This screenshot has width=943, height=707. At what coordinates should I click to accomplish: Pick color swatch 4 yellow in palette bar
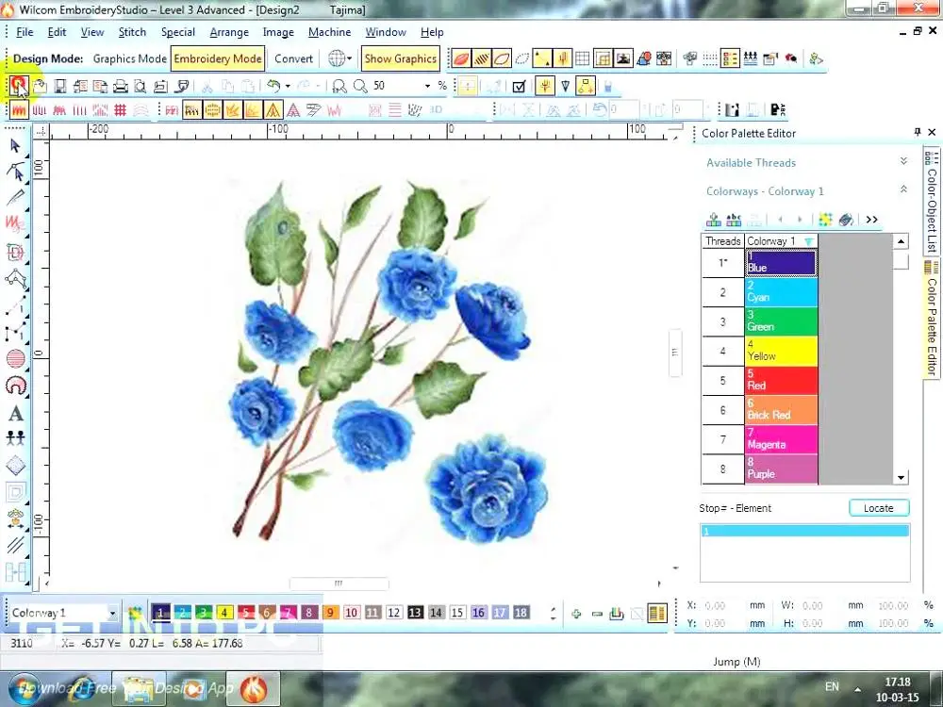click(x=224, y=613)
